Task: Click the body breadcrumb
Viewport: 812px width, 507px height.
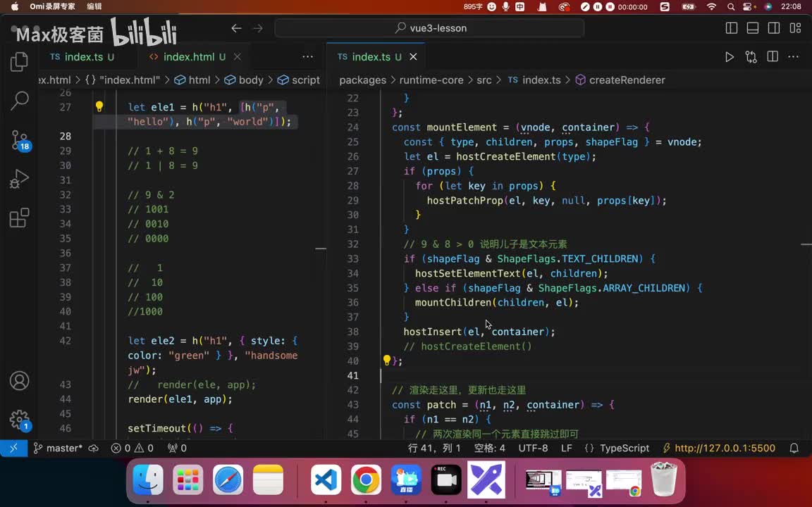Action: point(245,80)
